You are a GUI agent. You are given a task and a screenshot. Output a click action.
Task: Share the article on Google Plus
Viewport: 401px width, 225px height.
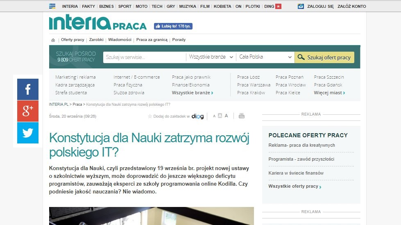pos(28,111)
